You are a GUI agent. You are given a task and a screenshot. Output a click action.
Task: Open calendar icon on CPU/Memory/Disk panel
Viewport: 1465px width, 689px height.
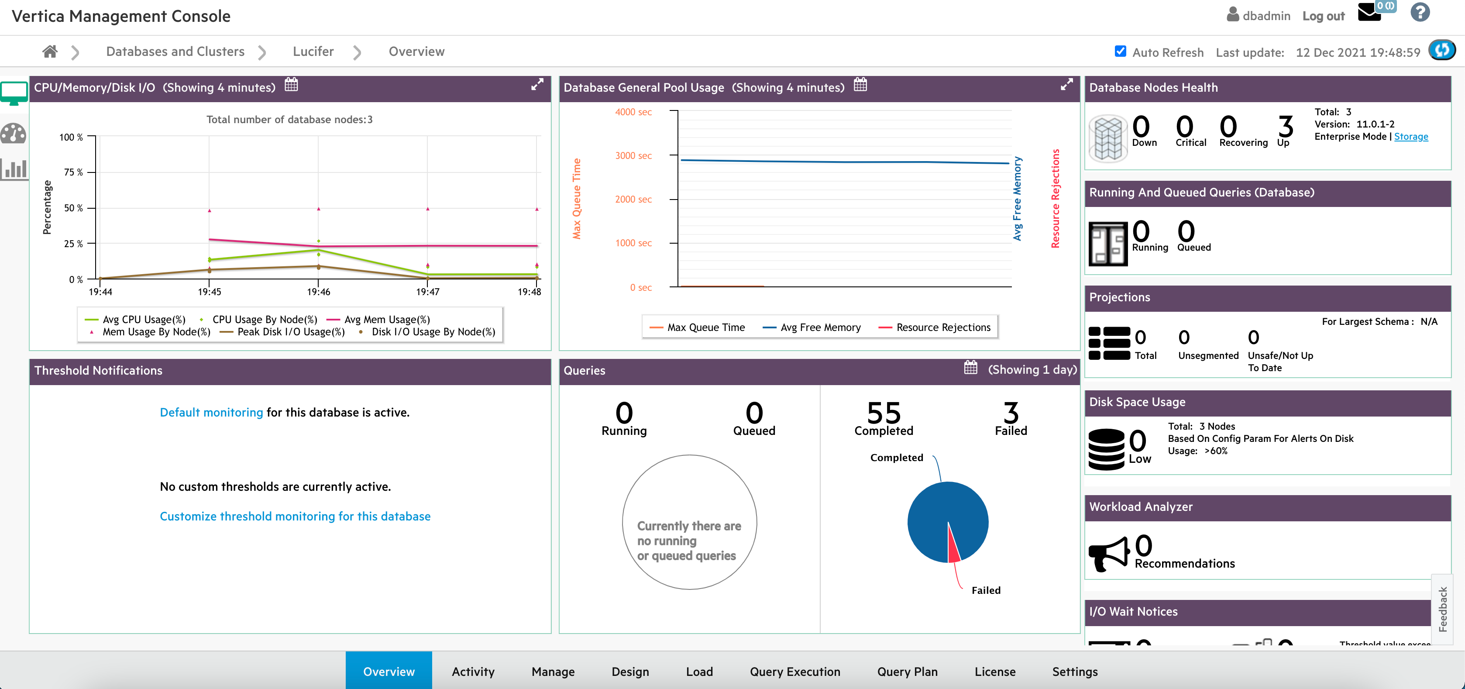click(291, 85)
